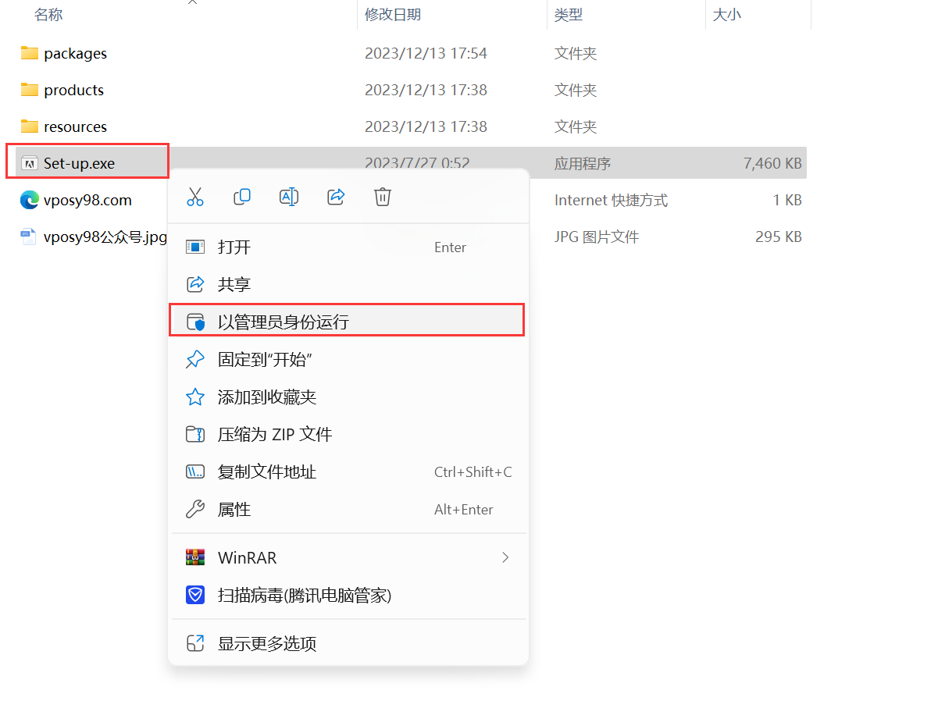
Task: Open 属性 from the context menu
Action: 234,510
